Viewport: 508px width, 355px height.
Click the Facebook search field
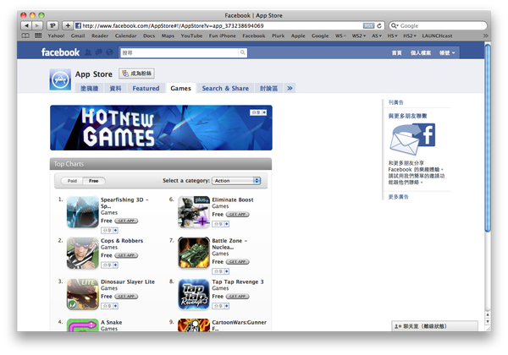179,52
